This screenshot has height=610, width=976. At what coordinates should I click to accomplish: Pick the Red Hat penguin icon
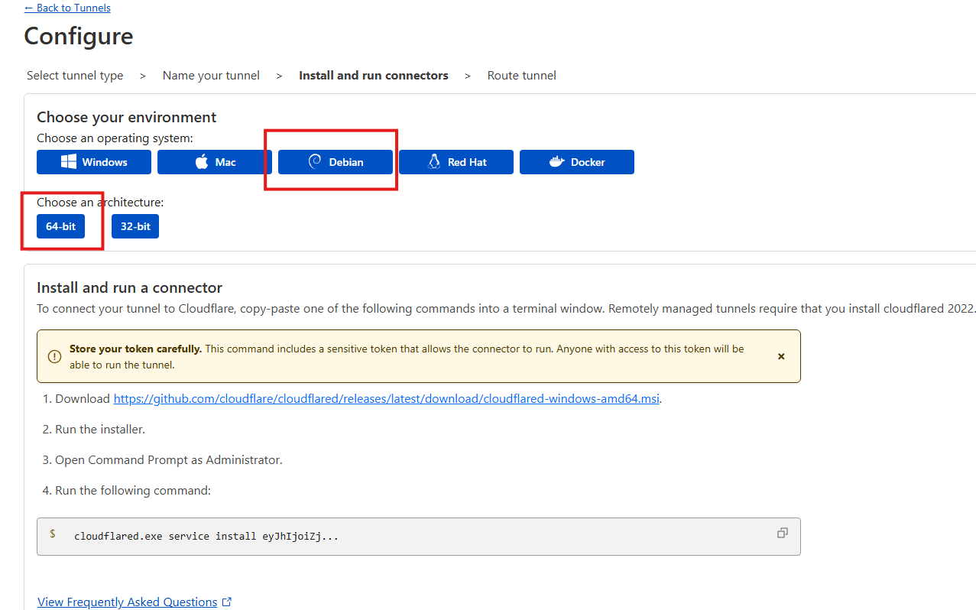tap(434, 162)
